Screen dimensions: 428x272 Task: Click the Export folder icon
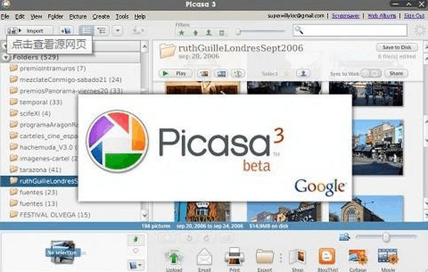pyautogui.click(x=265, y=257)
